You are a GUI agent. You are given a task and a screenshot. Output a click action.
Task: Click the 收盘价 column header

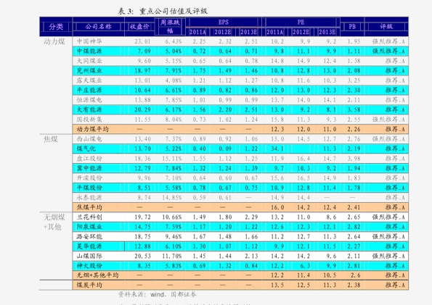139,27
